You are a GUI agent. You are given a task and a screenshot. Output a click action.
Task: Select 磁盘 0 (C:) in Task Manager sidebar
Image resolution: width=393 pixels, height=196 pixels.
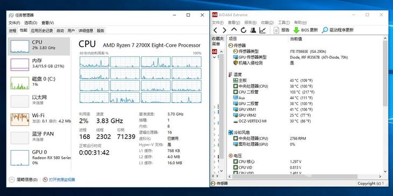(39, 83)
